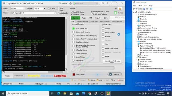
Task: Click the screenshot icon in title bar
Action: [103, 3]
